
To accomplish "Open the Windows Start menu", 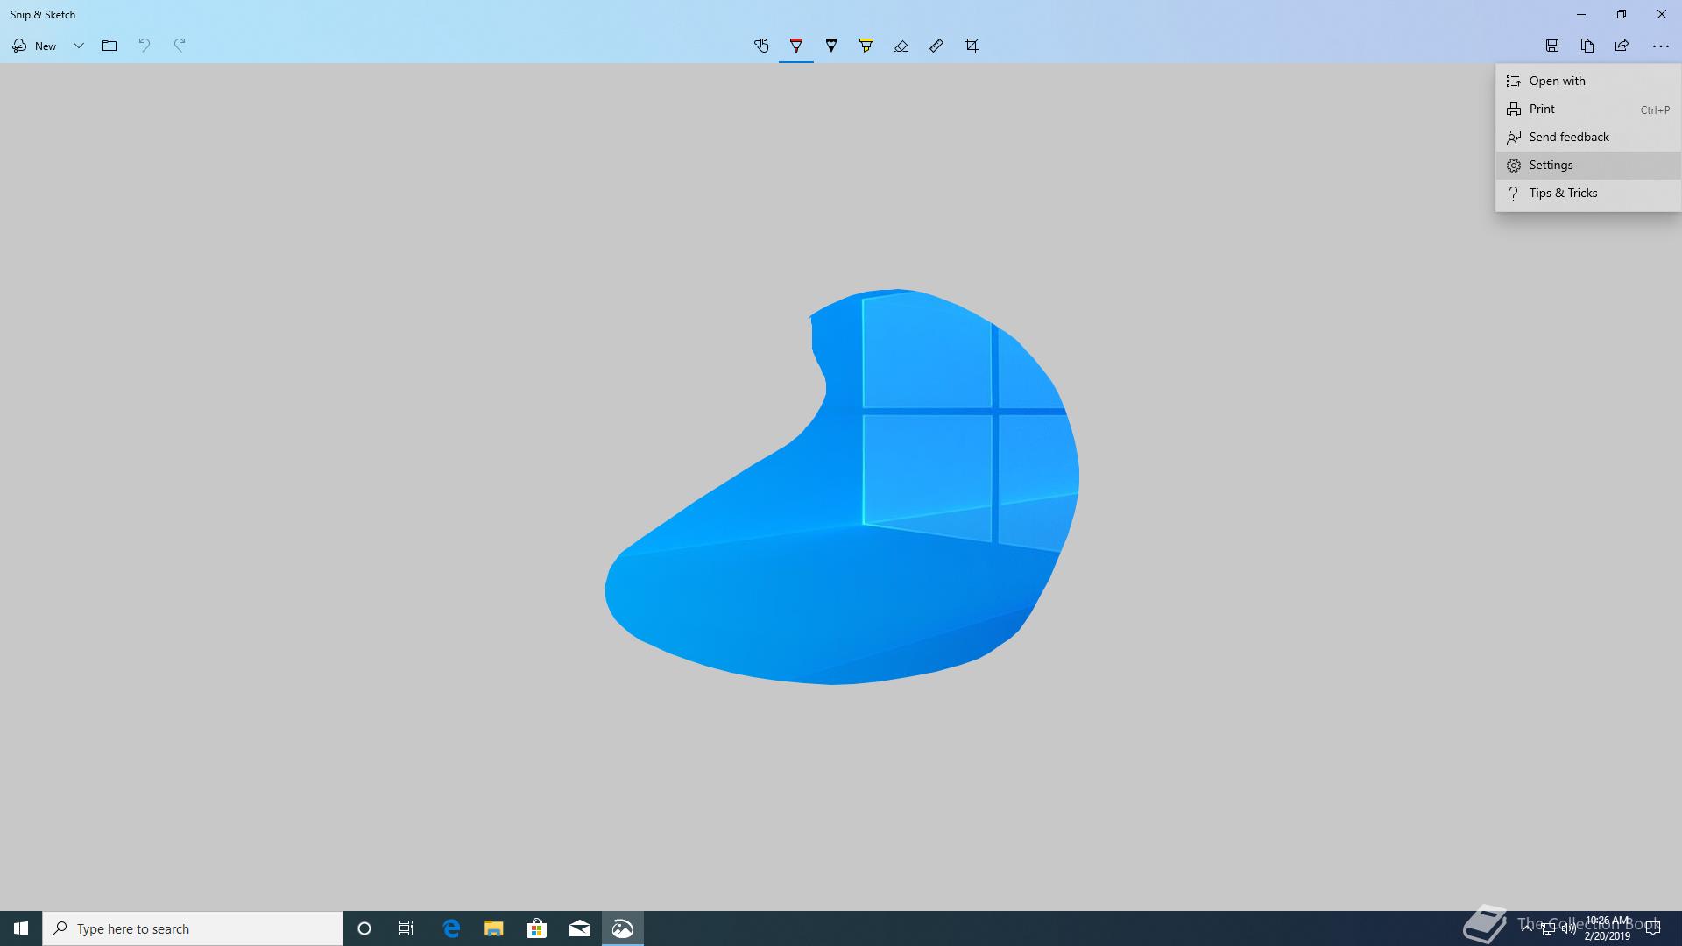I will [21, 928].
